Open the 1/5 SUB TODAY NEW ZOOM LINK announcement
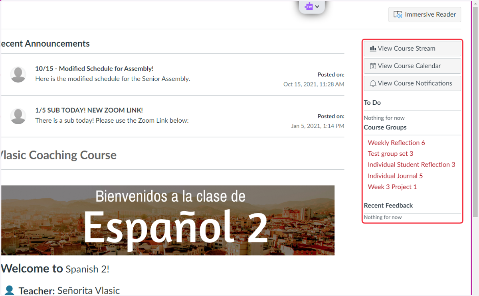This screenshot has width=479, height=296. point(89,110)
